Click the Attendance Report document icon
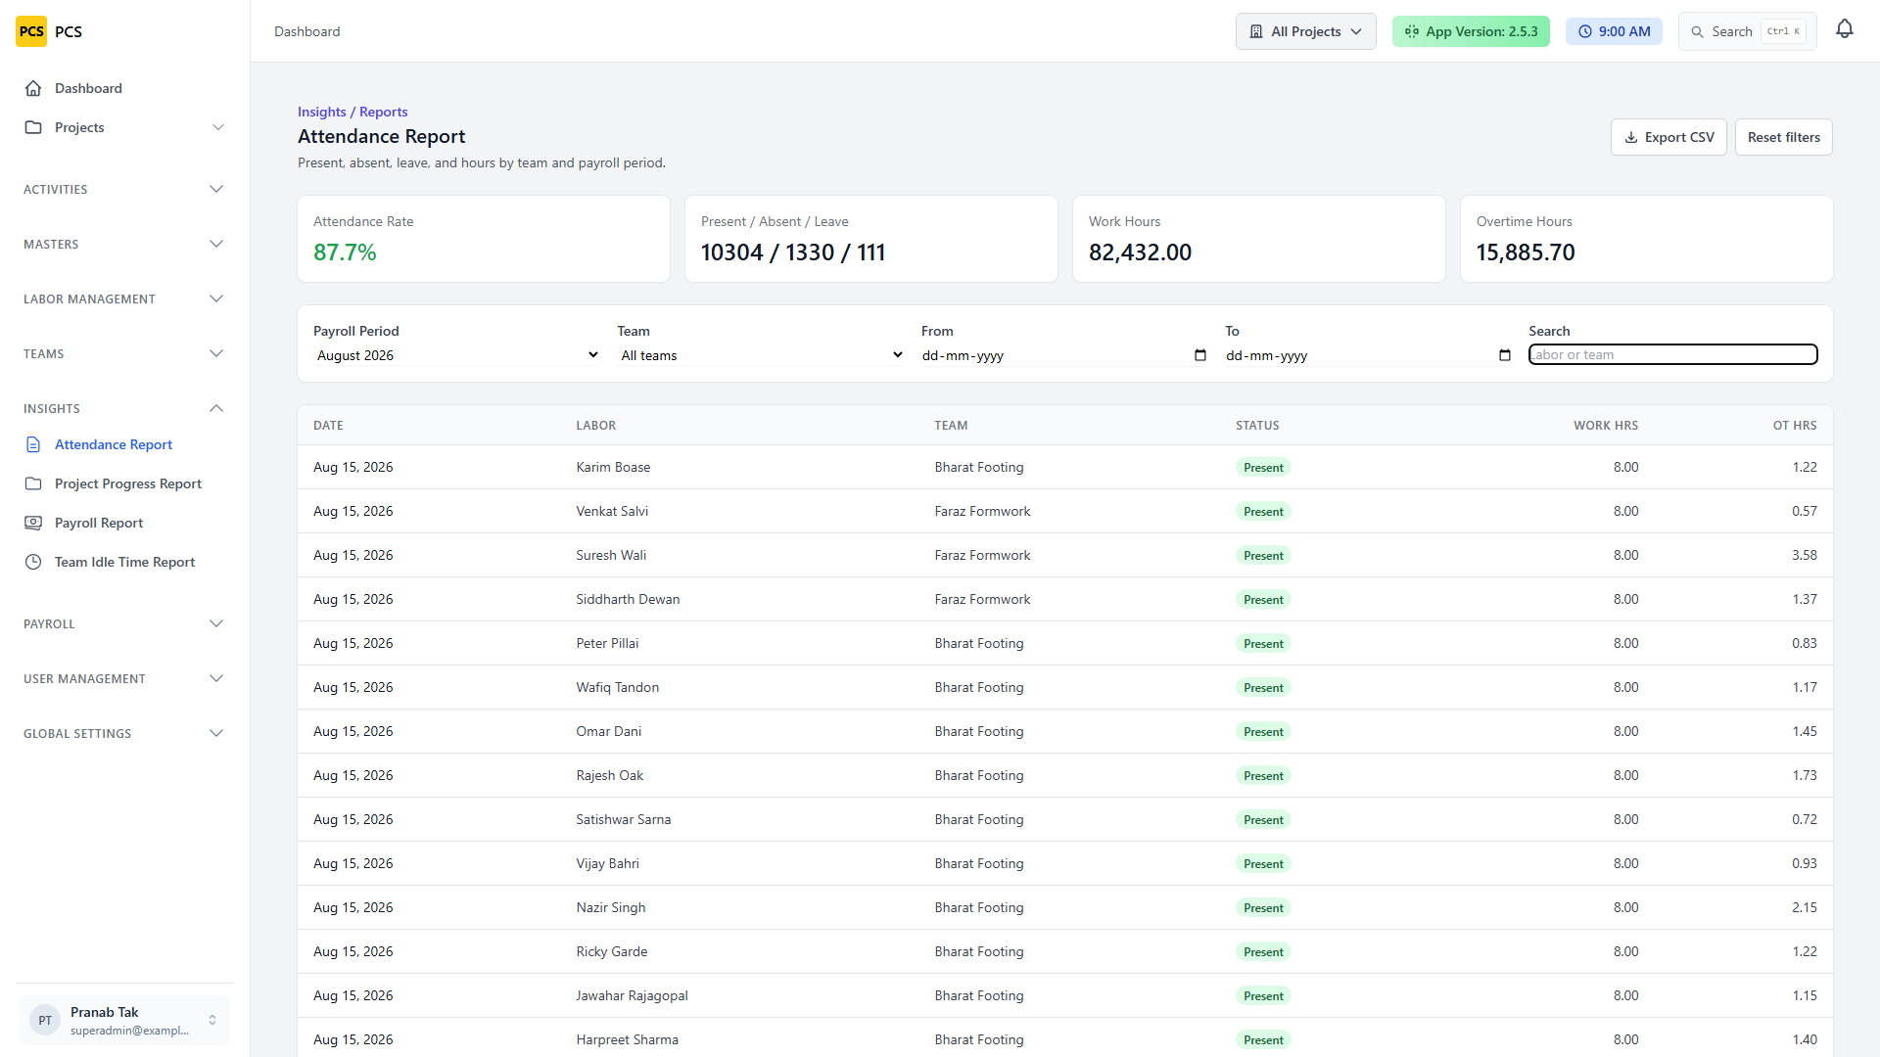 point(33,444)
